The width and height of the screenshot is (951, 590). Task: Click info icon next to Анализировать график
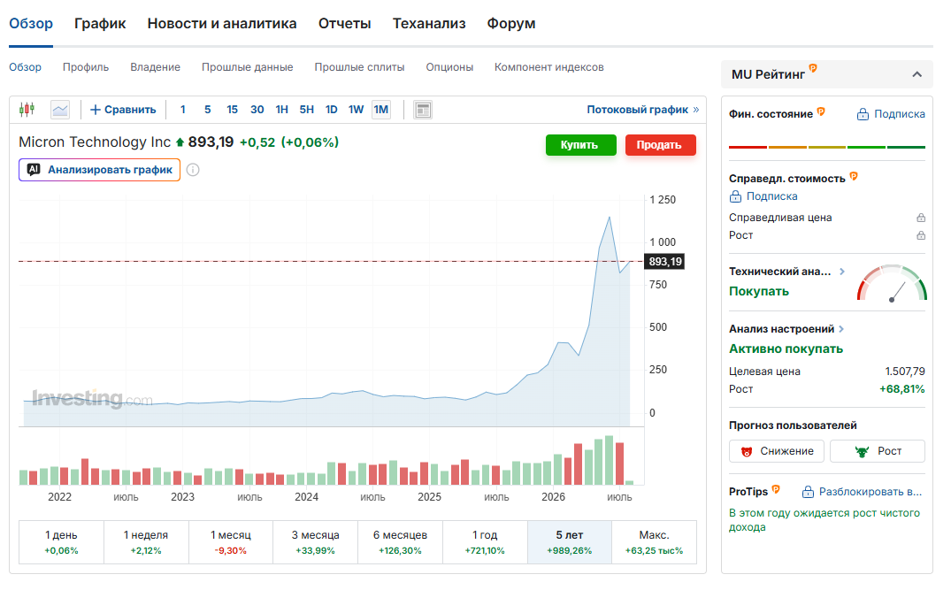point(193,170)
